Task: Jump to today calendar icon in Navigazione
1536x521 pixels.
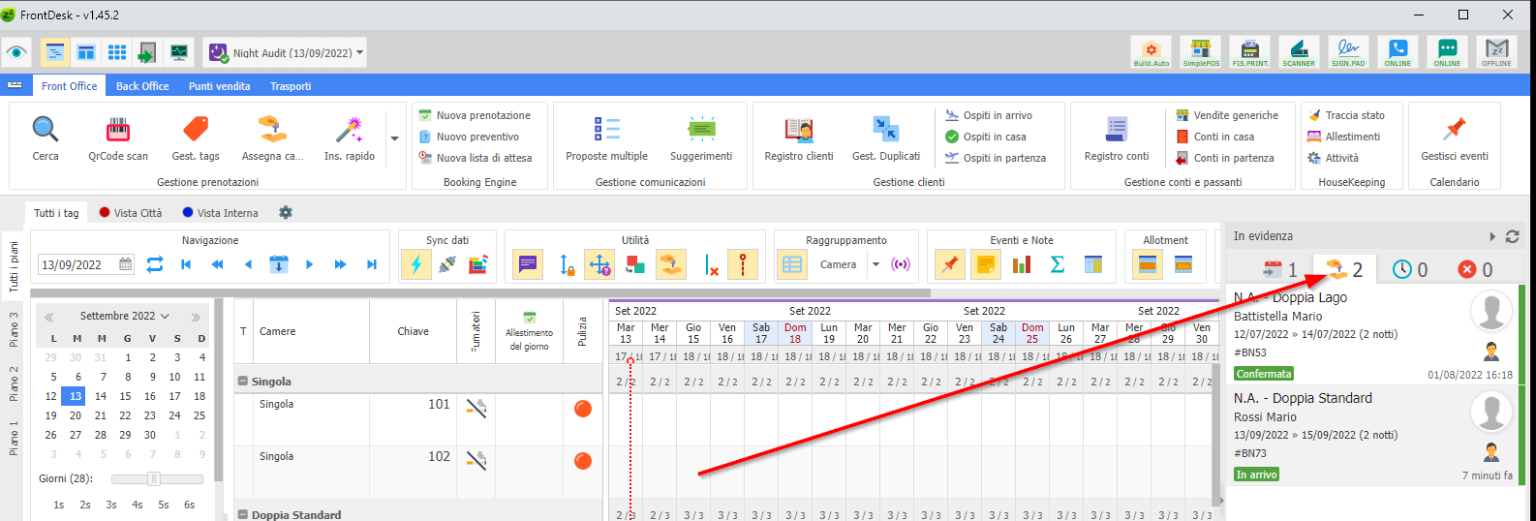Action: 279,264
